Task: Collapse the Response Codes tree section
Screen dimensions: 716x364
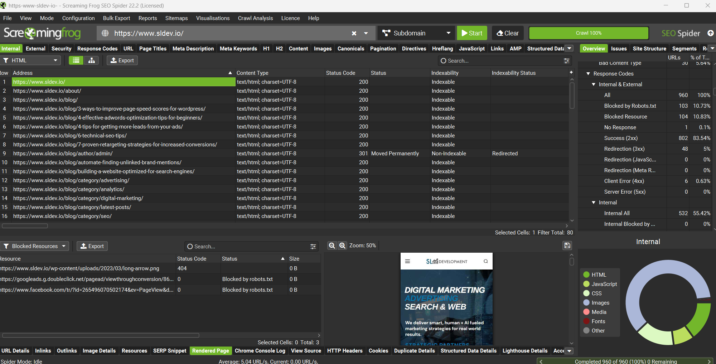Action: point(588,74)
